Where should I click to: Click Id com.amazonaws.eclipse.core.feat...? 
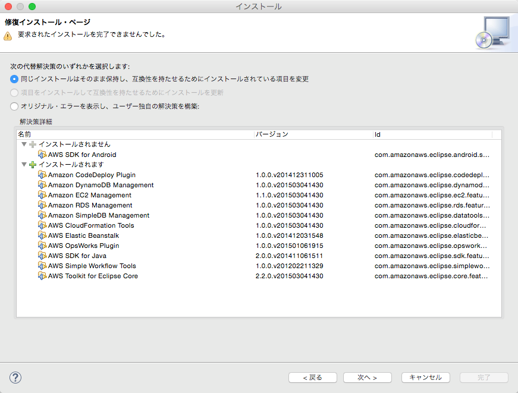click(x=431, y=276)
